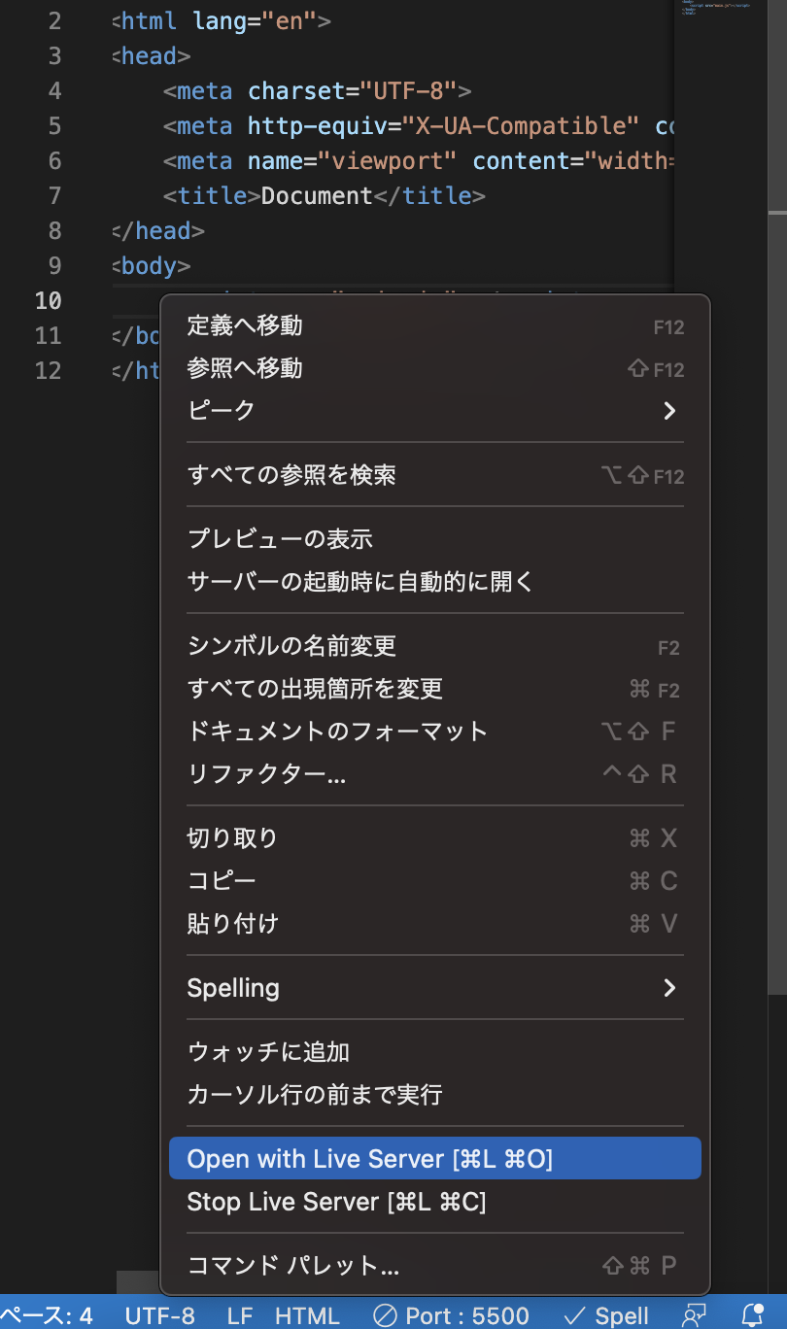Open the HTML language mode picker
Image resolution: width=787 pixels, height=1329 pixels.
click(307, 1315)
